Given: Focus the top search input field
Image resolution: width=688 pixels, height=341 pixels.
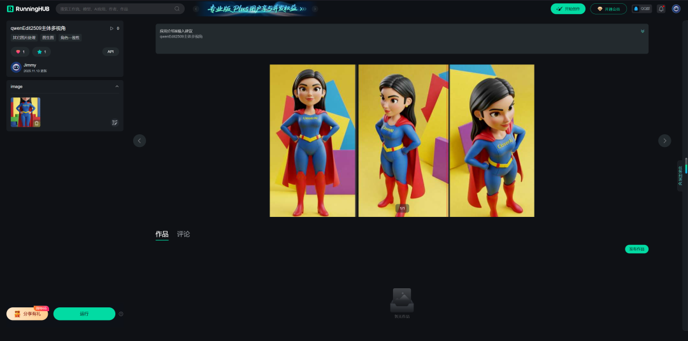Looking at the screenshot, I should point(120,9).
